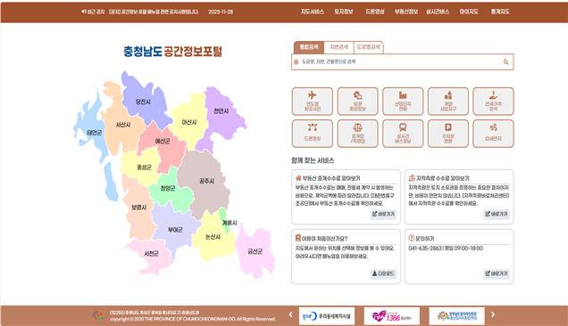
Task: Click the question mark 문의하기 icon
Action: click(x=411, y=238)
